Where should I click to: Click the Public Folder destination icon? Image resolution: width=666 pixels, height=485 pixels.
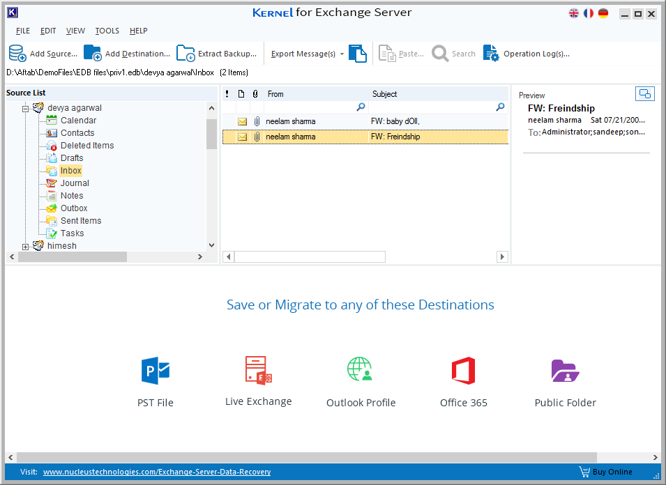[x=566, y=371]
